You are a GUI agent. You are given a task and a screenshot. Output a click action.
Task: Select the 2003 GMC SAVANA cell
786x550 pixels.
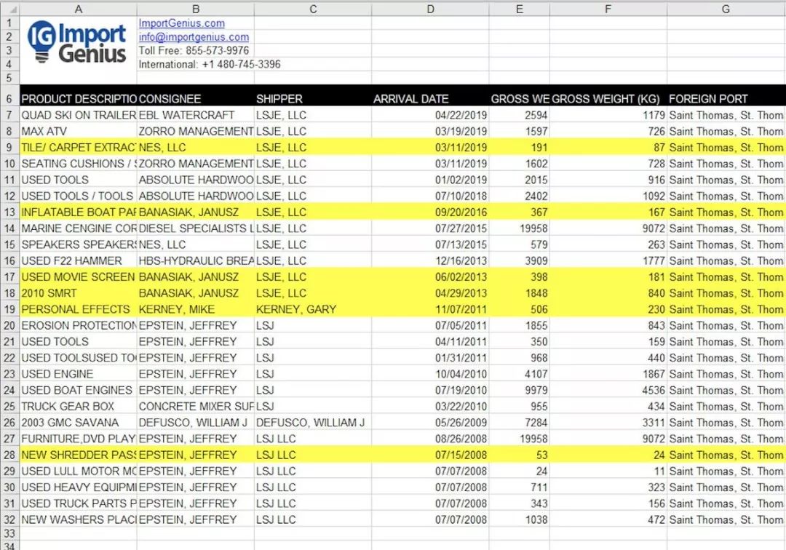pyautogui.click(x=78, y=422)
